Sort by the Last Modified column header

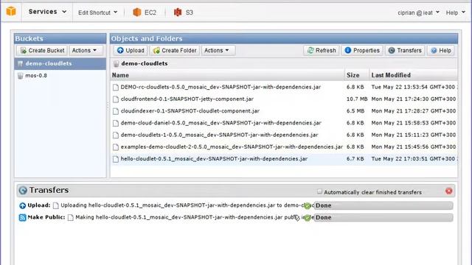pos(413,75)
